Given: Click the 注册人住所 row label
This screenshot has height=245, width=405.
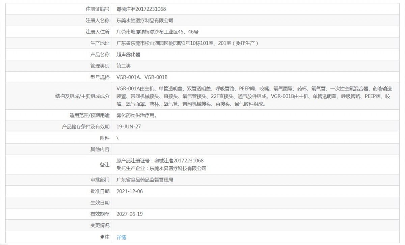Looking at the screenshot, I should (98, 32).
